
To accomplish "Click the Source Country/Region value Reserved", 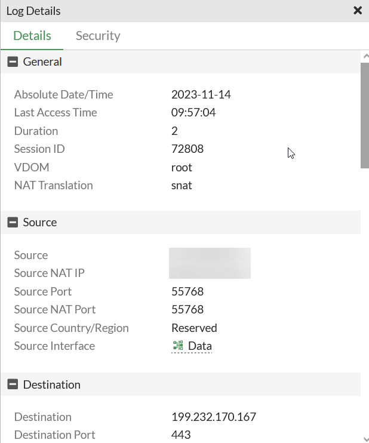I will click(194, 328).
